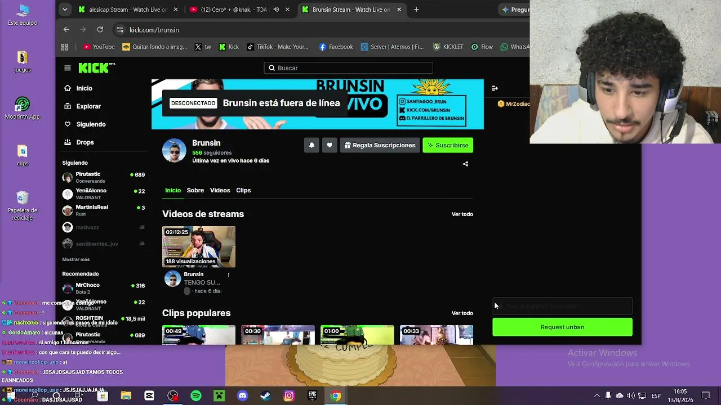Viewport: 721px width, 405px height.
Task: Click the Request unban button
Action: [x=562, y=327]
